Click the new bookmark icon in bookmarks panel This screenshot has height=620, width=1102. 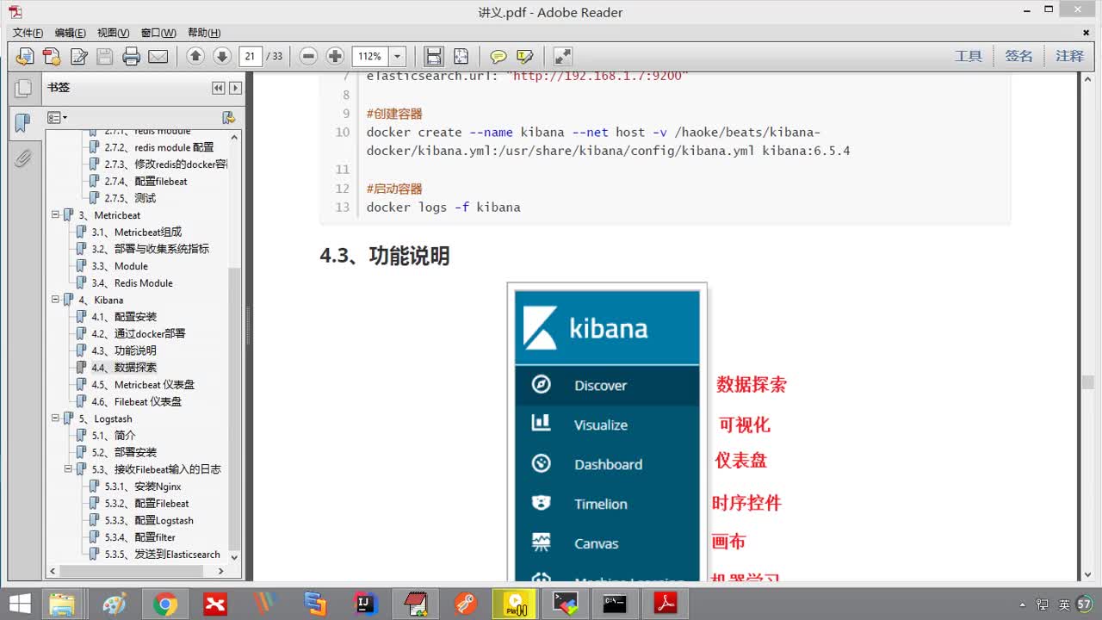pyautogui.click(x=228, y=118)
